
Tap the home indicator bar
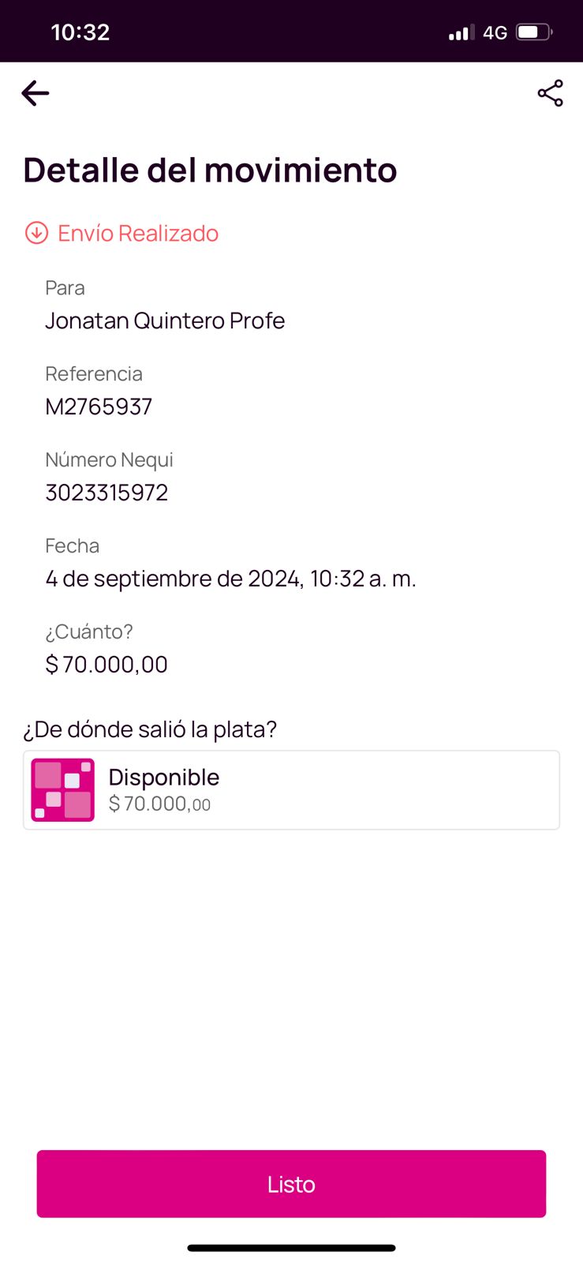tap(291, 1248)
